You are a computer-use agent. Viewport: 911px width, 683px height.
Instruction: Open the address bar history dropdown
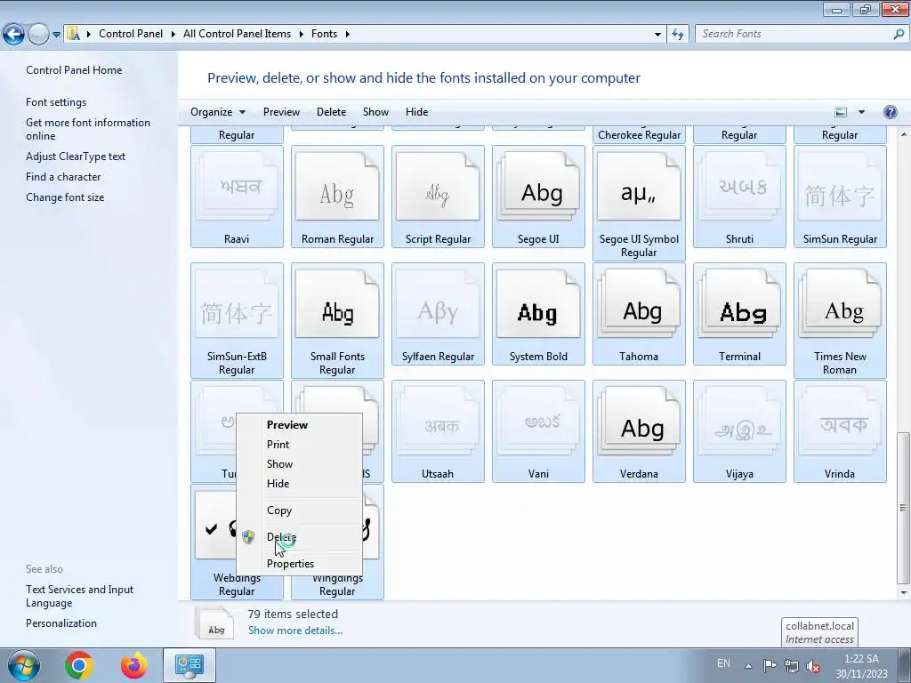point(657,35)
